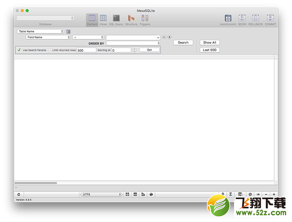The height and width of the screenshot is (222, 292).
Task: Open the Content view
Action: [x=92, y=20]
